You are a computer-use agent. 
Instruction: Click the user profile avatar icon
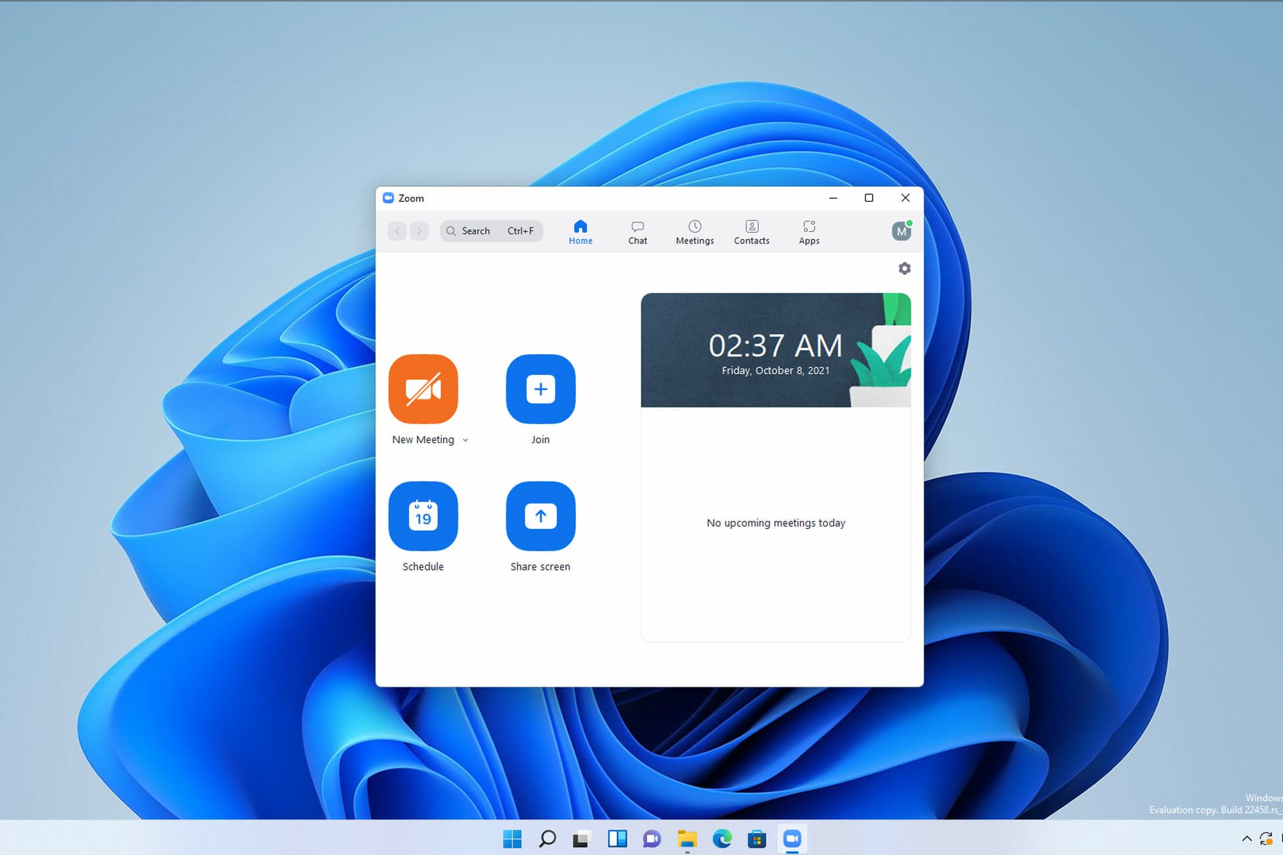point(901,231)
